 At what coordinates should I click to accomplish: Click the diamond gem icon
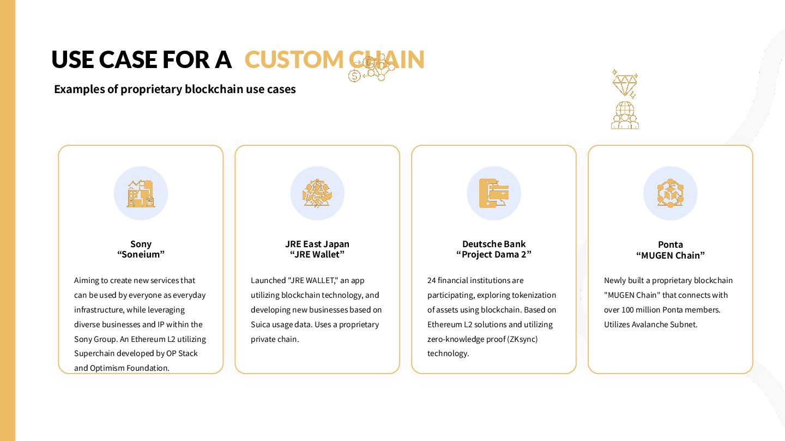pos(625,83)
